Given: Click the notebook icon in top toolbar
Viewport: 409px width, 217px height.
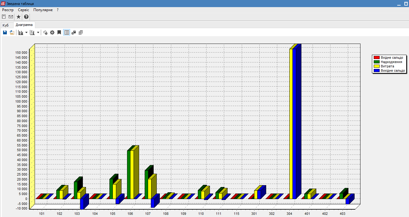Looking at the screenshot, I should (x=4, y=17).
